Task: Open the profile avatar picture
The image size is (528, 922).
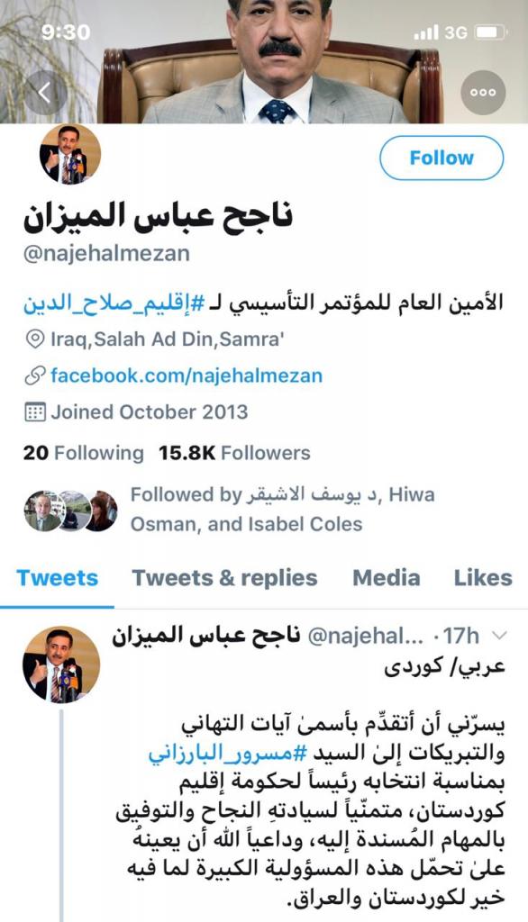Action: 70,155
